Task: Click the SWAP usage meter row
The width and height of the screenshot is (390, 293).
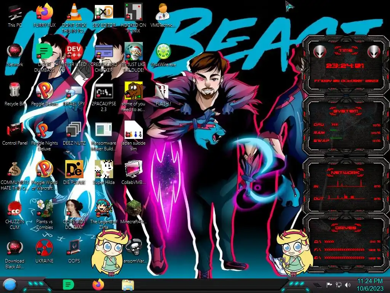Action: tap(347, 140)
